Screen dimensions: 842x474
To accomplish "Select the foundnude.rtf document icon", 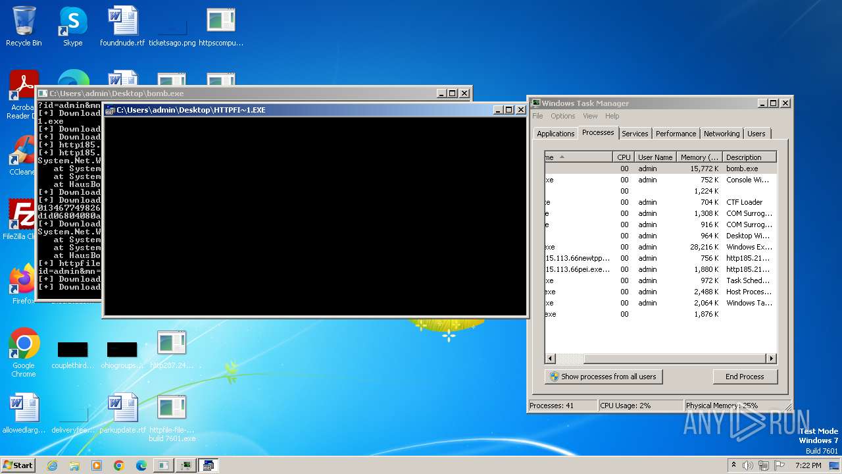I will (122, 26).
